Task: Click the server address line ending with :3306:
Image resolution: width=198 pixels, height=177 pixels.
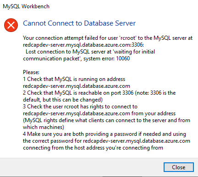Action: coord(83,45)
